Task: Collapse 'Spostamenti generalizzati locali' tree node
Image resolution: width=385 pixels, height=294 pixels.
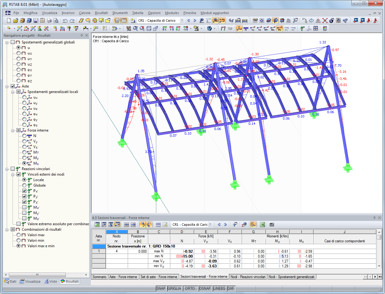Action: [x=13, y=92]
